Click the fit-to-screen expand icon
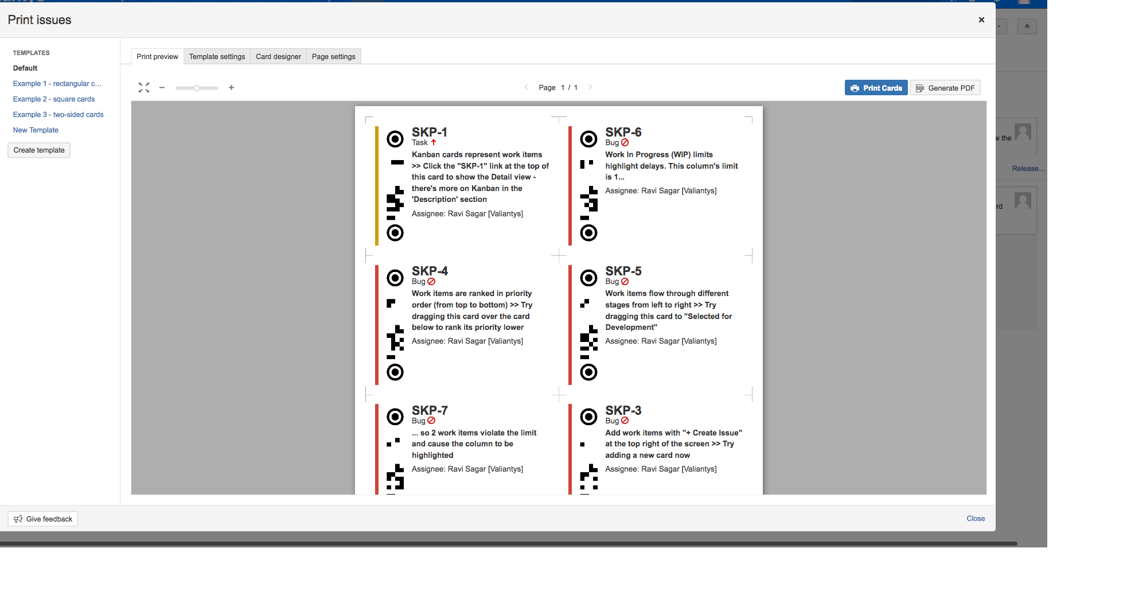The height and width of the screenshot is (599, 1123). click(x=144, y=88)
